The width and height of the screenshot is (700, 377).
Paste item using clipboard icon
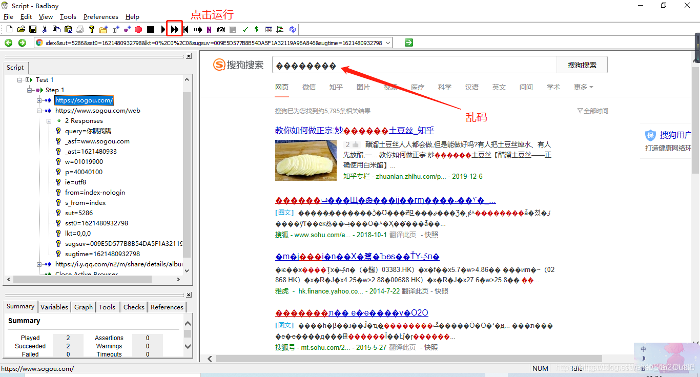coord(68,30)
